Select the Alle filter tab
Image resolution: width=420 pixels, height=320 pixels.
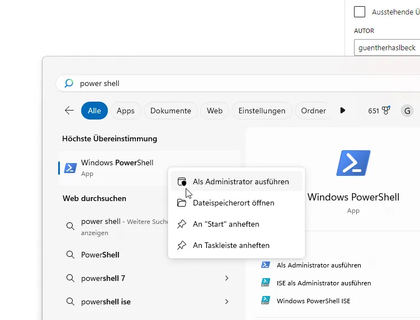click(x=95, y=111)
